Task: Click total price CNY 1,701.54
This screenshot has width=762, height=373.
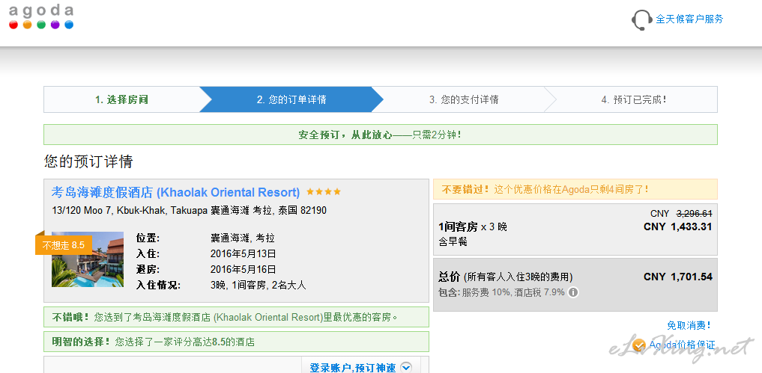Action: pos(678,277)
